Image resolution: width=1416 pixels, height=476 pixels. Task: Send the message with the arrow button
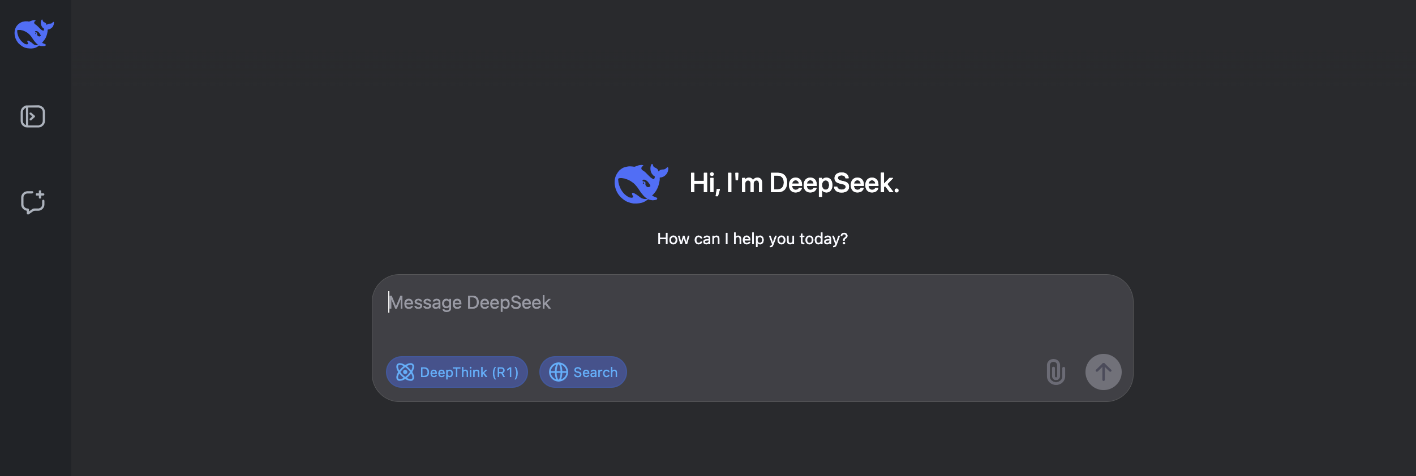(1103, 372)
